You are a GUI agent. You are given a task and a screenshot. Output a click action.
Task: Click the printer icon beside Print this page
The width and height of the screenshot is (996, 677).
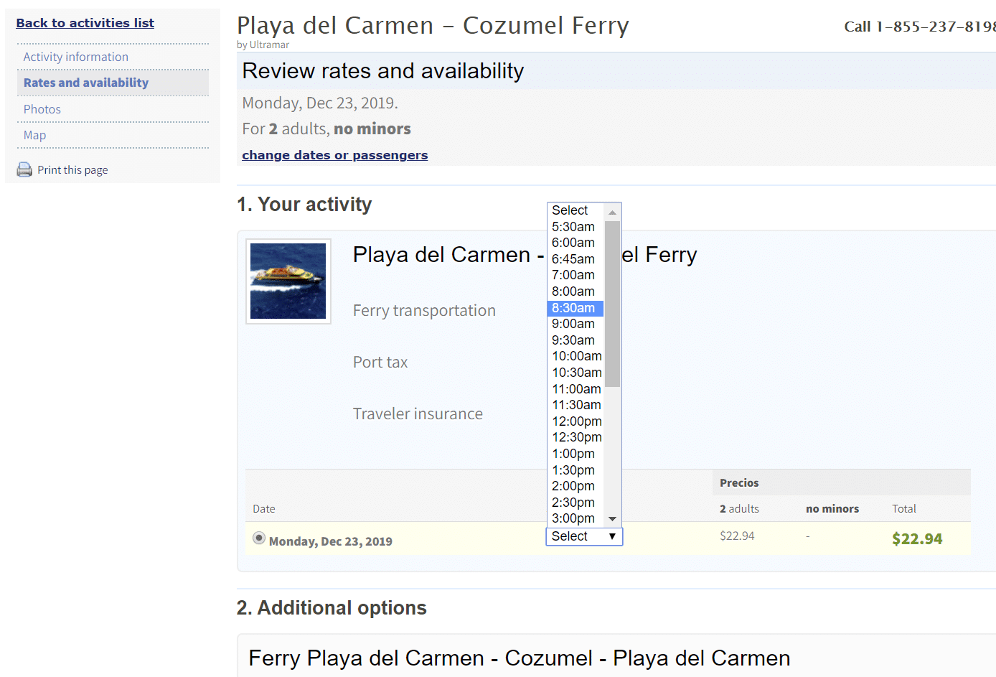pyautogui.click(x=24, y=169)
